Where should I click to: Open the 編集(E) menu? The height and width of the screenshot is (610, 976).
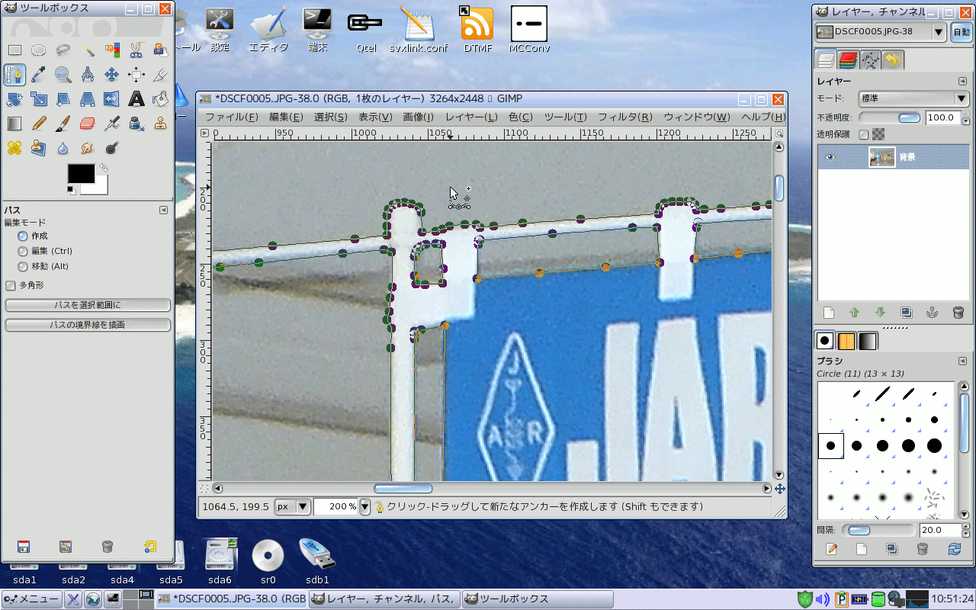(x=286, y=117)
